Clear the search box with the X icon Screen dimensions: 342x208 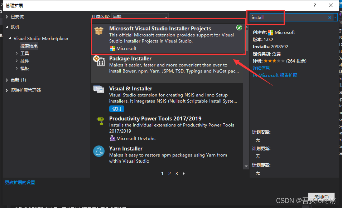click(329, 18)
